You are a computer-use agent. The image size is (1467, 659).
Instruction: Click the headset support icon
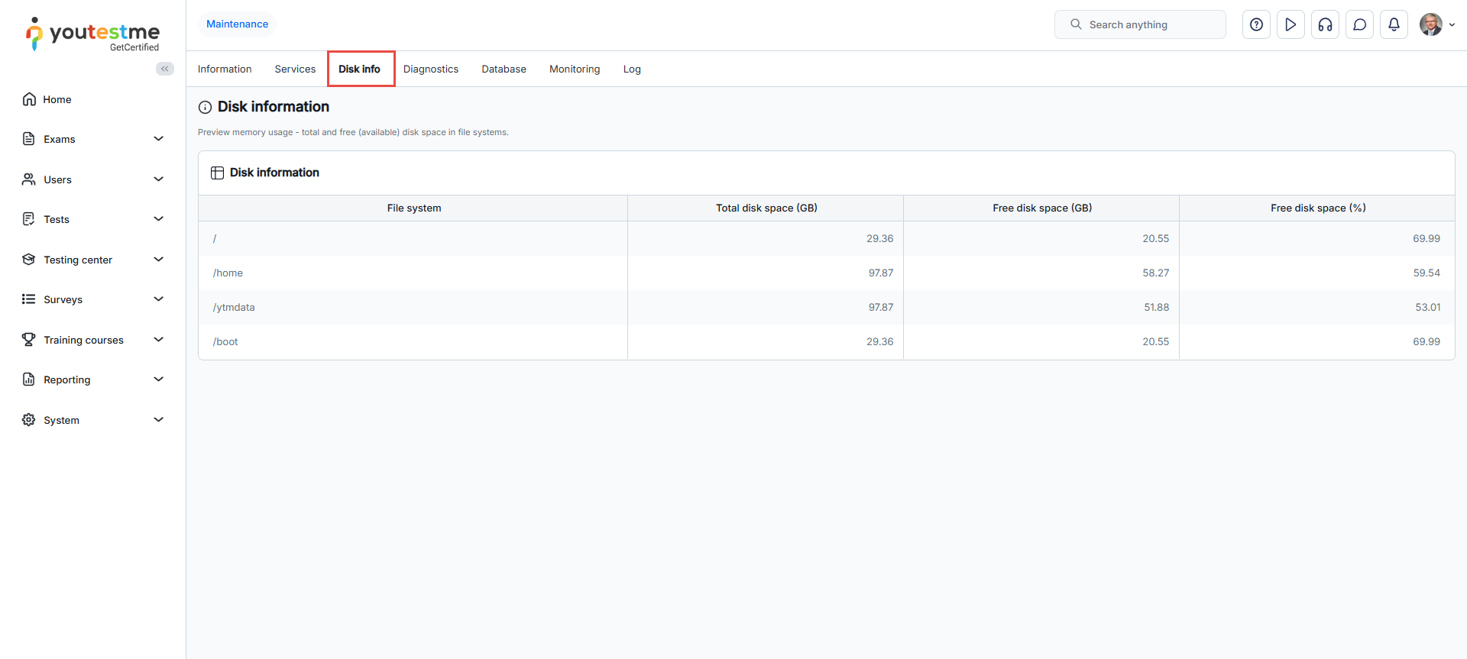pos(1325,24)
